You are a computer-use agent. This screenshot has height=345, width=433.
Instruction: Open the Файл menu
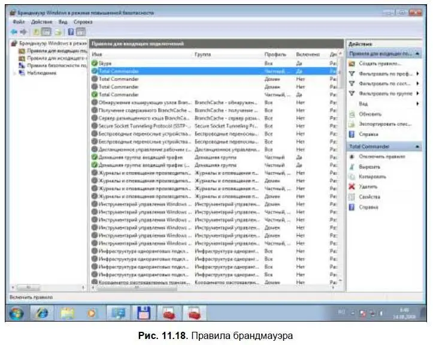tap(19, 22)
